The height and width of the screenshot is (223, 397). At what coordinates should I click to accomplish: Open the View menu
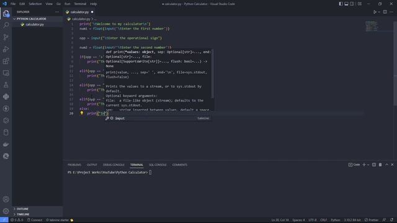pos(49,4)
